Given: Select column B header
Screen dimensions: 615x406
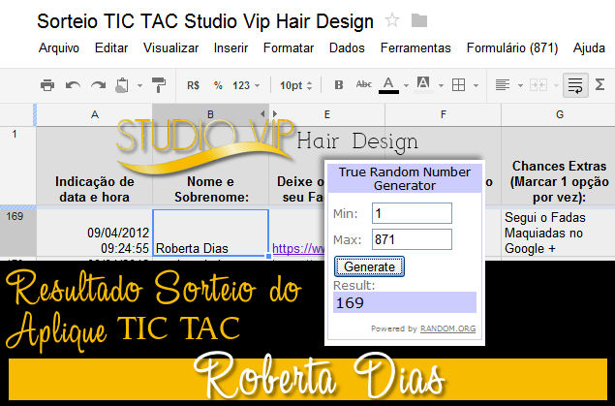Looking at the screenshot, I should pos(210,114).
